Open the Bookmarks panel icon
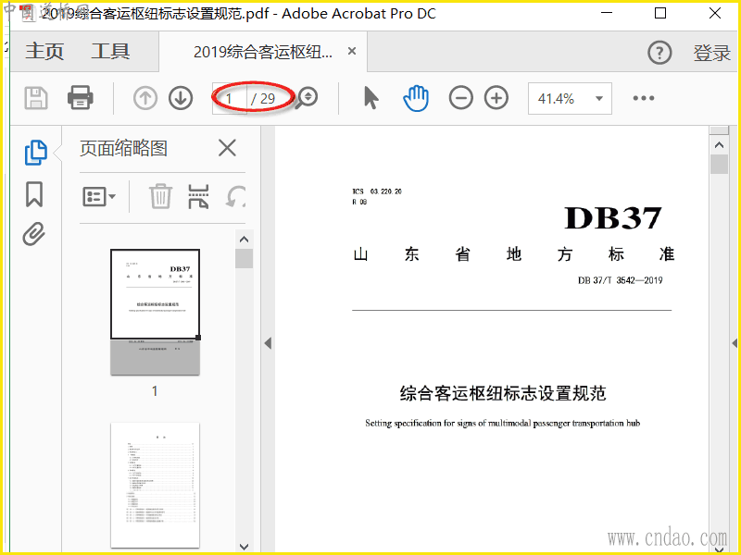This screenshot has width=741, height=555. [x=34, y=194]
